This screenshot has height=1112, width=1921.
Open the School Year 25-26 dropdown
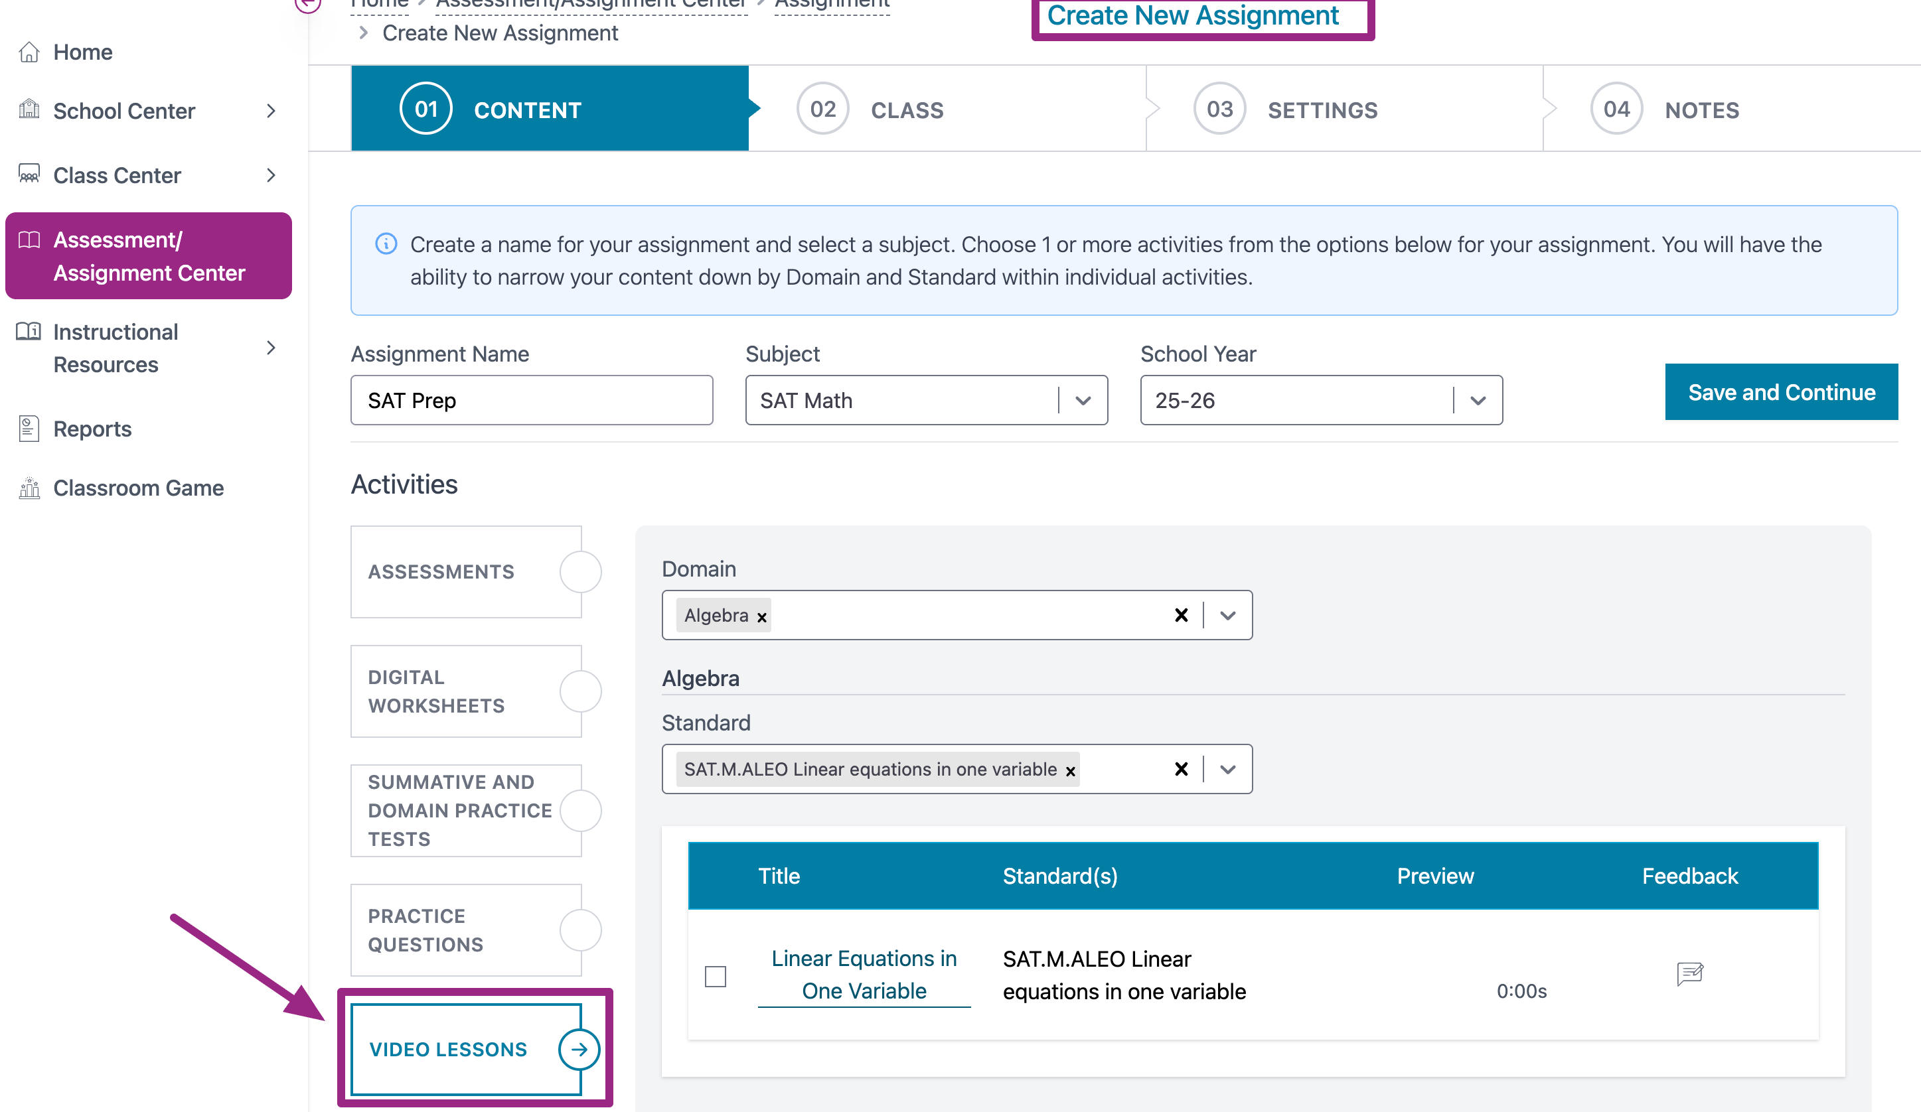click(1478, 400)
